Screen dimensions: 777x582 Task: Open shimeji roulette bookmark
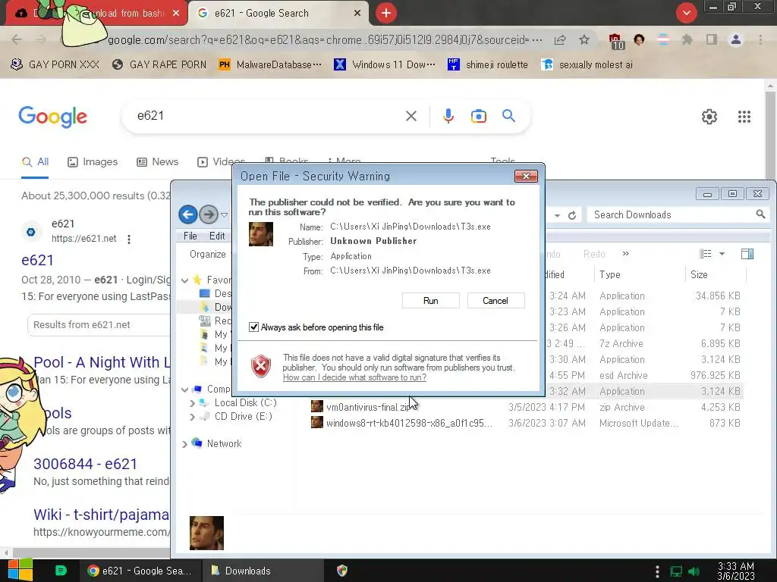pyautogui.click(x=488, y=64)
